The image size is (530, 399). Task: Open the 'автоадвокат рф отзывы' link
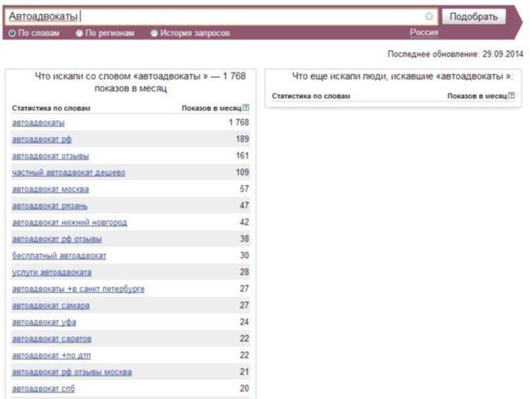57,240
